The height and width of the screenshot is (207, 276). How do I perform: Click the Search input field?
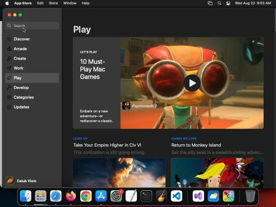click(x=32, y=26)
